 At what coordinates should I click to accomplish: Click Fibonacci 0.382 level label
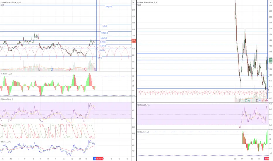click(x=103, y=46)
